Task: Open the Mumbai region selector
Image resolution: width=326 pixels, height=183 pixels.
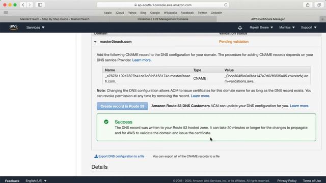Action: (x=287, y=27)
